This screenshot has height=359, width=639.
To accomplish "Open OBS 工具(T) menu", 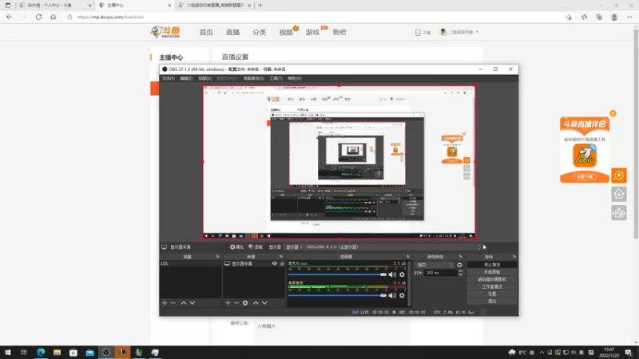I will tap(276, 78).
